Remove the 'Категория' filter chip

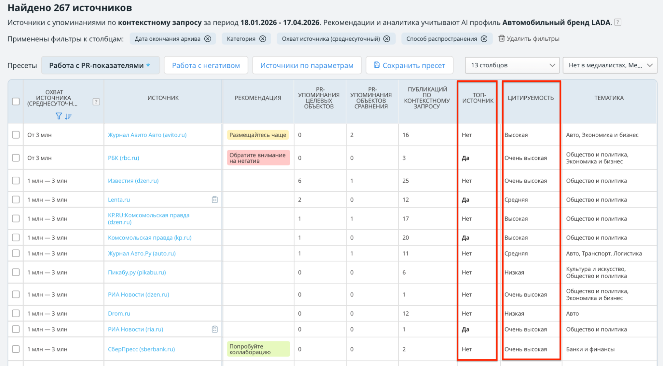263,39
